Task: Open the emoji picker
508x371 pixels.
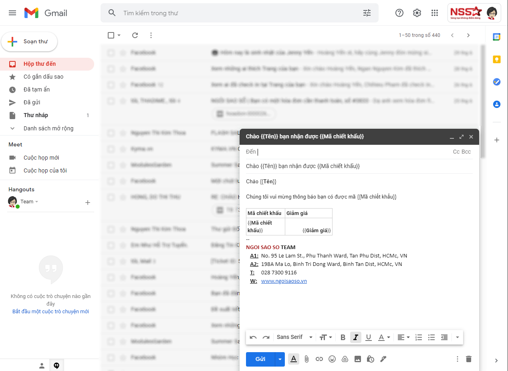Action: pyautogui.click(x=332, y=359)
